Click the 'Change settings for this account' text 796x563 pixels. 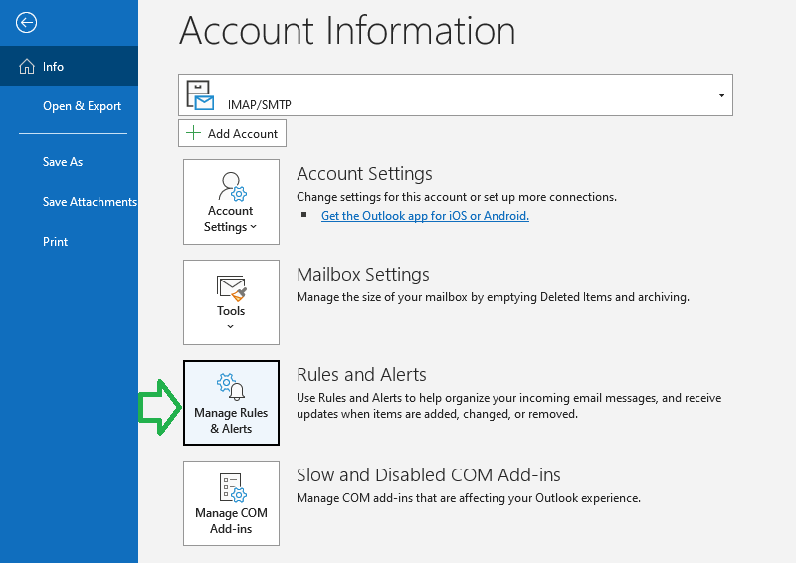tap(457, 197)
